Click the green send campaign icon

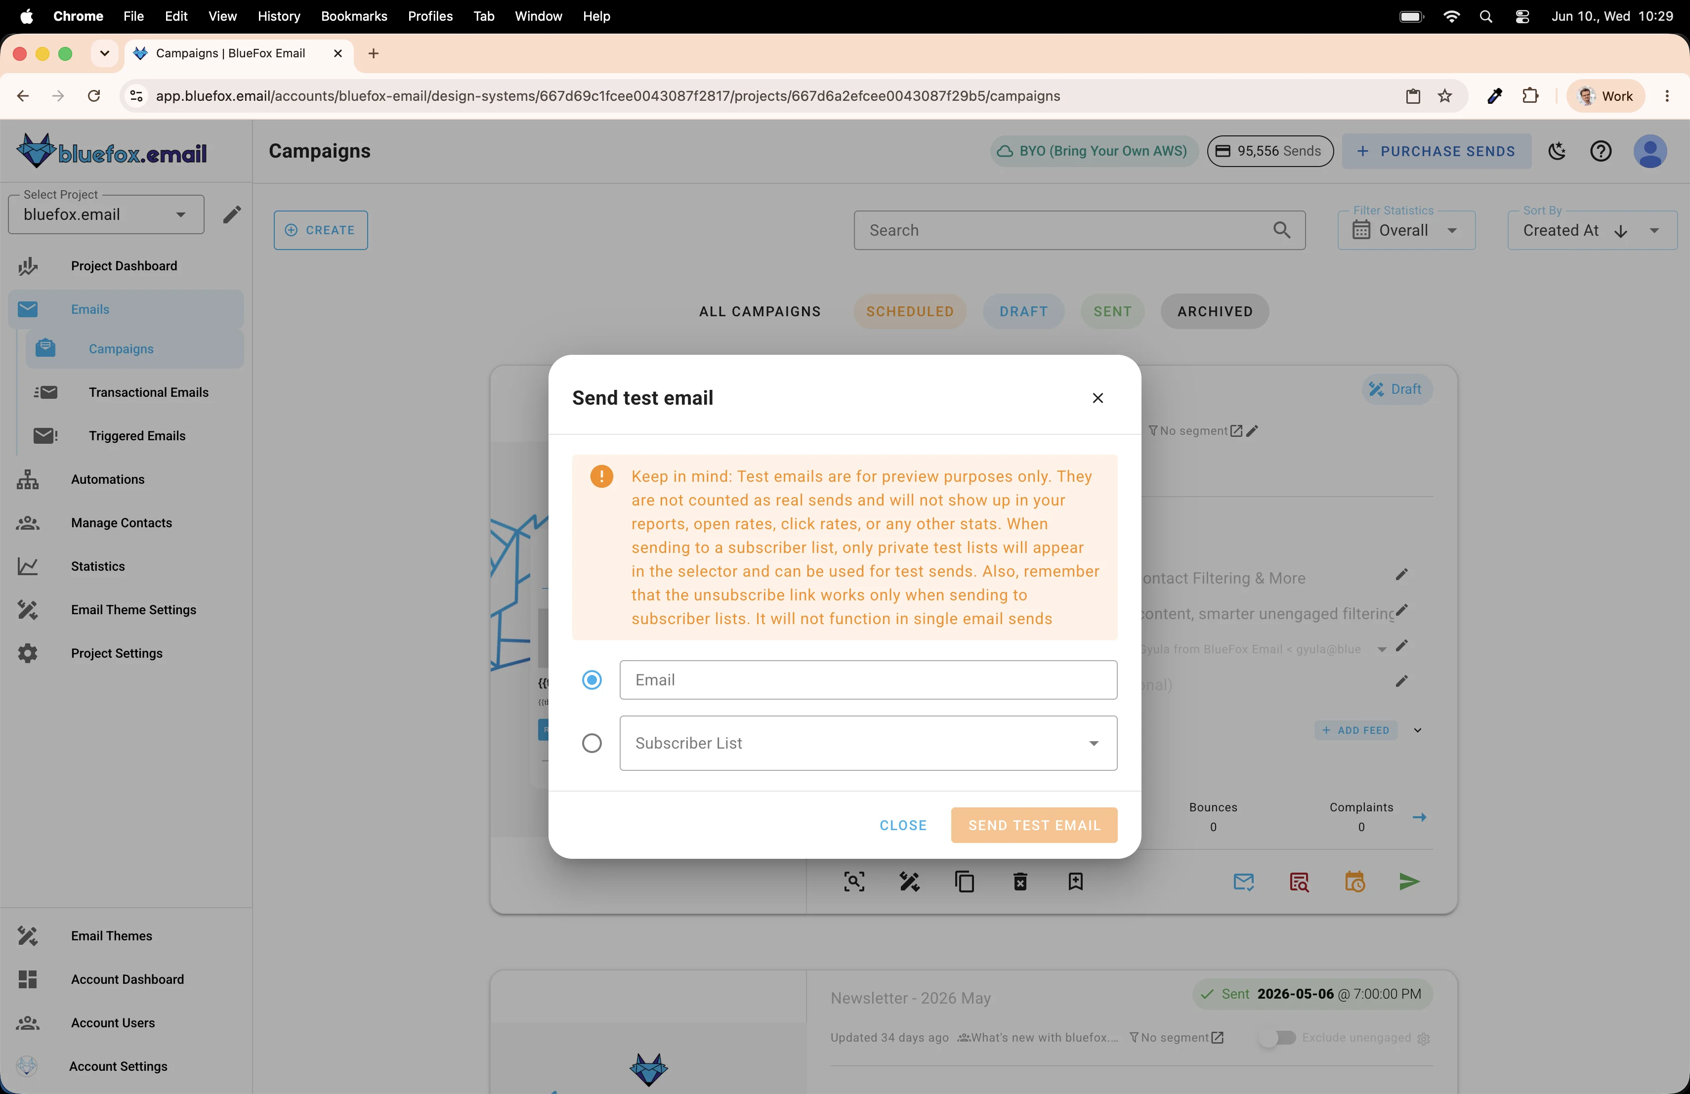[1409, 882]
